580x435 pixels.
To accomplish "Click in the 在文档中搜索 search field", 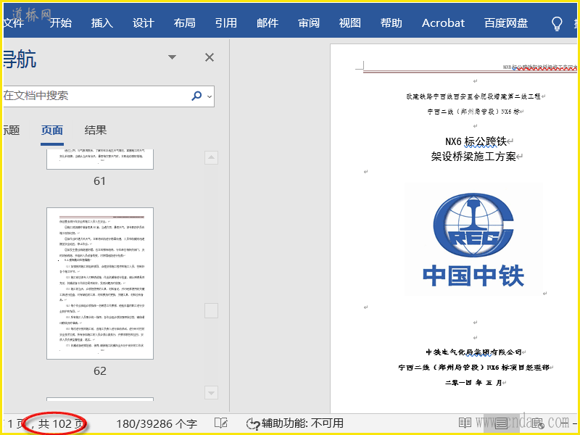I will [94, 96].
